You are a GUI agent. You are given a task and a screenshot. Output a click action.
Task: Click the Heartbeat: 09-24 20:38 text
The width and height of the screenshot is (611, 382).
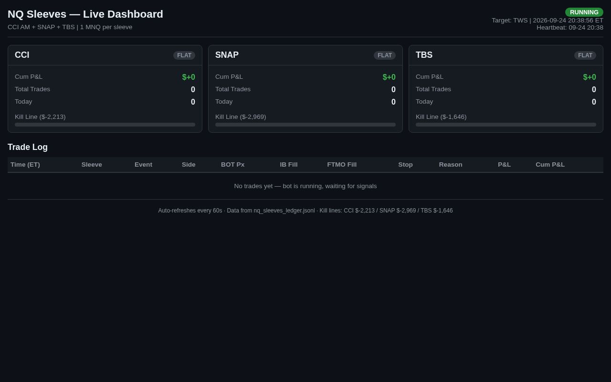click(570, 28)
